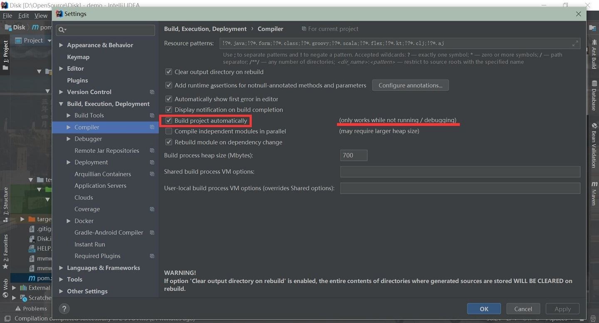The image size is (599, 323).
Task: Open the File menu
Action: click(7, 16)
